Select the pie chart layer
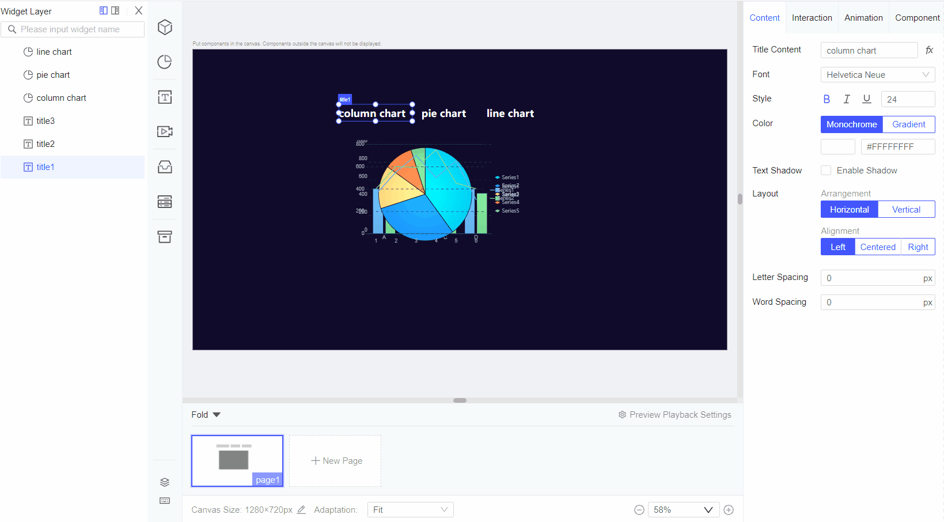Viewport: 944px width, 522px height. coord(73,75)
